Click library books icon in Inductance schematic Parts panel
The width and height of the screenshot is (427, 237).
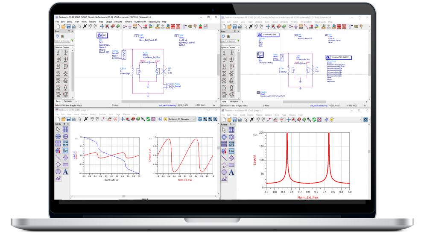tap(228, 36)
